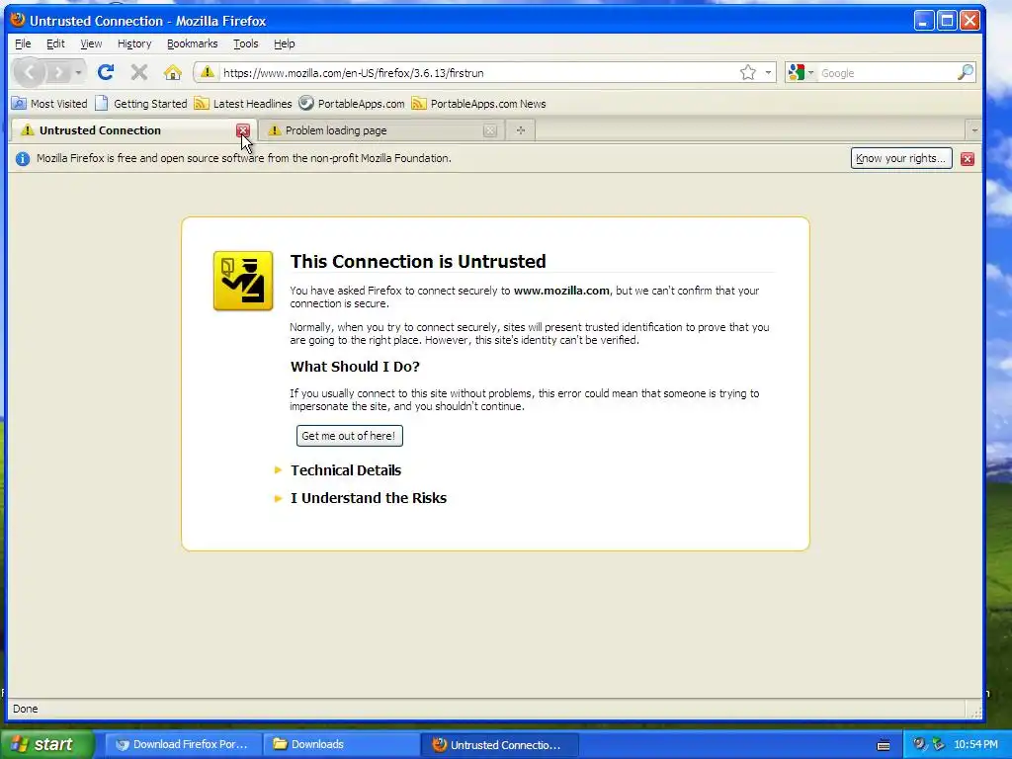The width and height of the screenshot is (1012, 759).
Task: Click the Firefox icon in title bar
Action: click(x=18, y=20)
